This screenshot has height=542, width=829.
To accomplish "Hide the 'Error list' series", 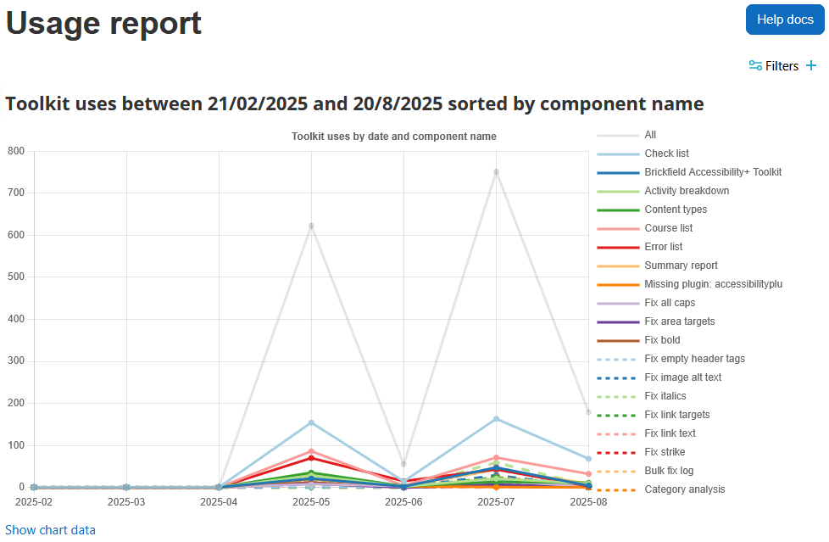I will click(640, 247).
